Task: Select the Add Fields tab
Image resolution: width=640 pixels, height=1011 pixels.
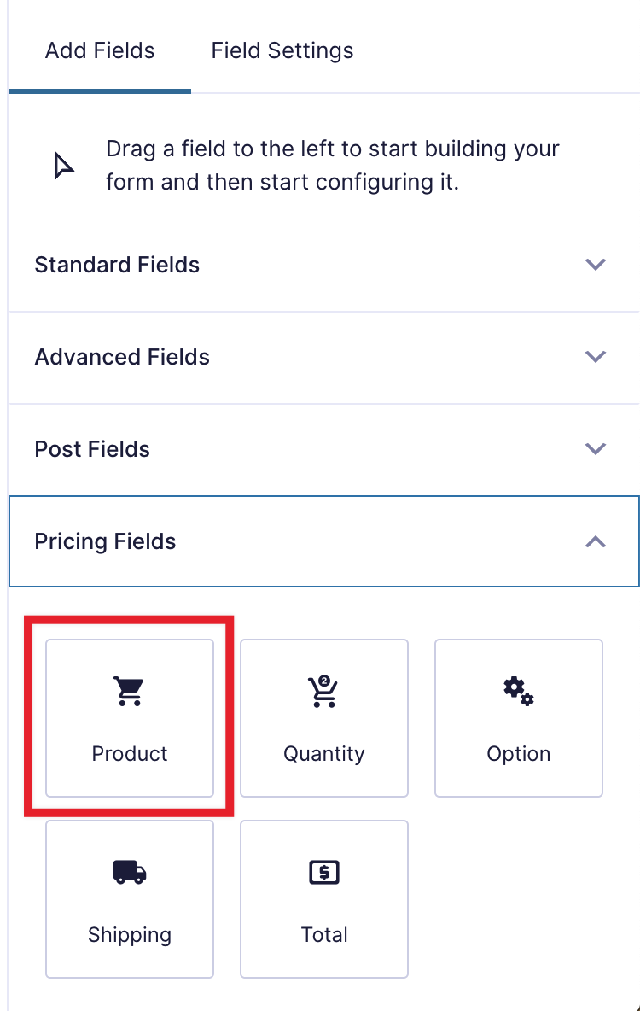Action: [100, 50]
